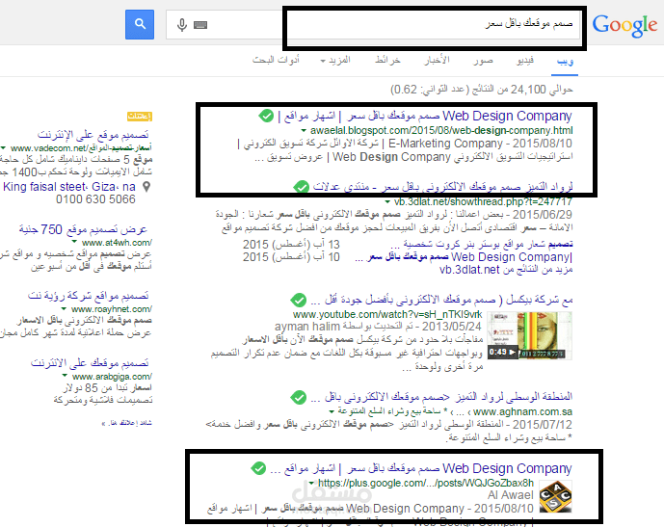Screen dimensions: 664x527
Task: Click map pin icon by King faisal address
Action: coord(146,187)
